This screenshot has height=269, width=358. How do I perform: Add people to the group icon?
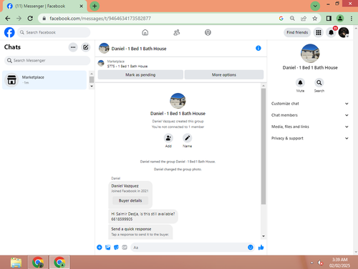click(x=168, y=138)
